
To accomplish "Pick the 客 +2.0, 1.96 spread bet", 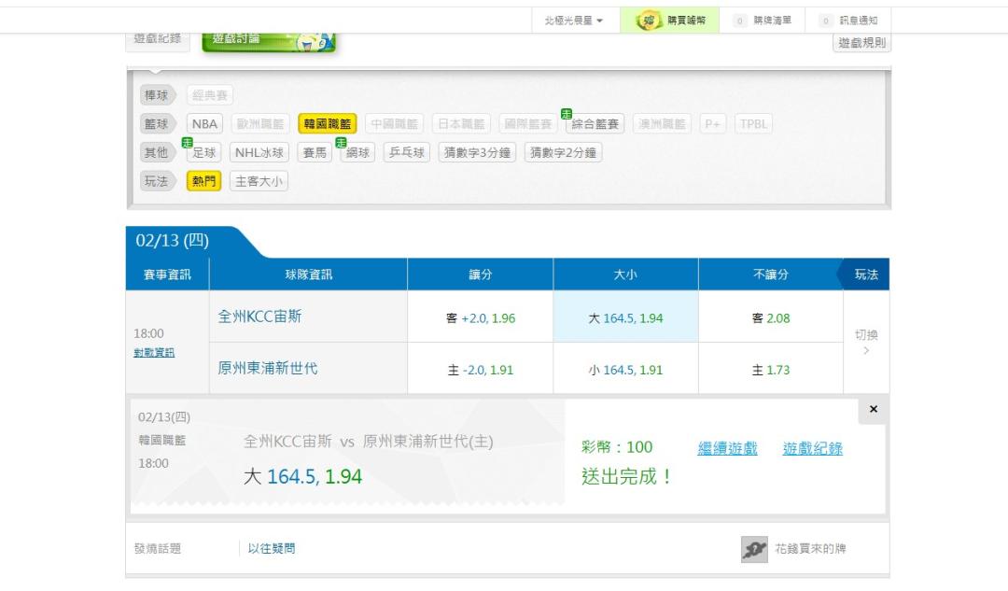I will point(481,317).
